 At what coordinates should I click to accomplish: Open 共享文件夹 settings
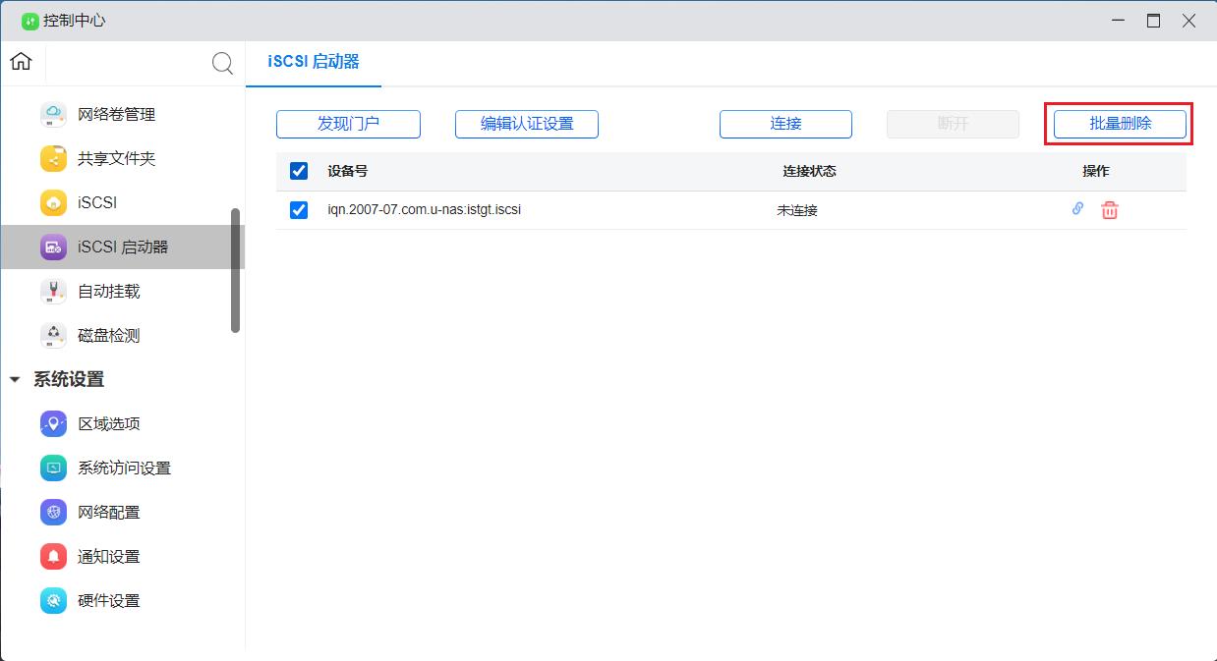click(109, 158)
